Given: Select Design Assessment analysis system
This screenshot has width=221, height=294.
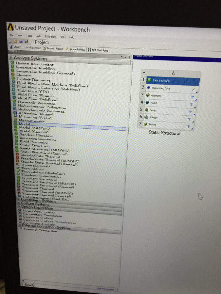Looking at the screenshot, I should click(35, 64).
